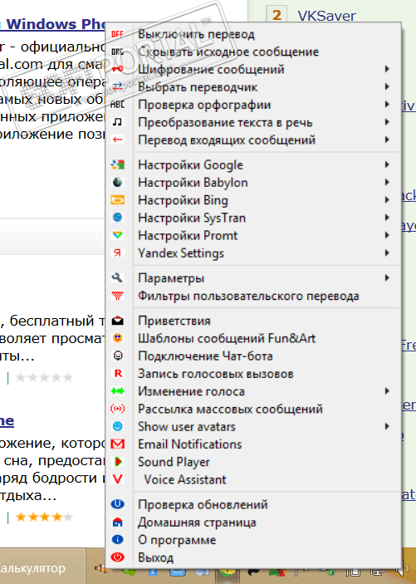The height and width of the screenshot is (584, 416).
Task: Expand the Параметры submenu arrow
Action: coord(387,277)
